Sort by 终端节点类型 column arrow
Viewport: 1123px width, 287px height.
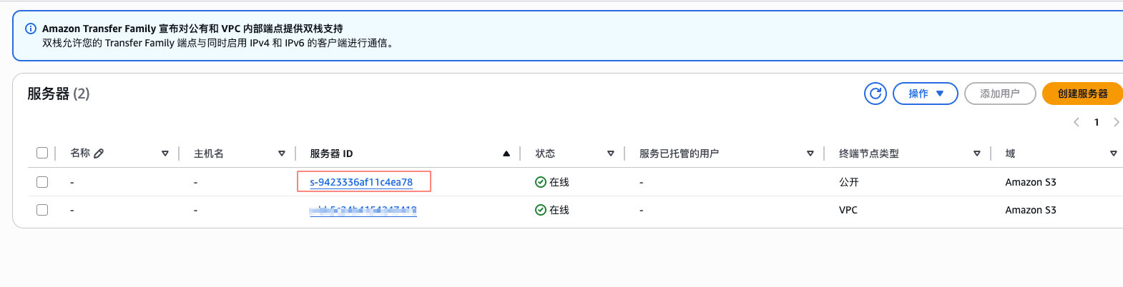click(x=977, y=153)
